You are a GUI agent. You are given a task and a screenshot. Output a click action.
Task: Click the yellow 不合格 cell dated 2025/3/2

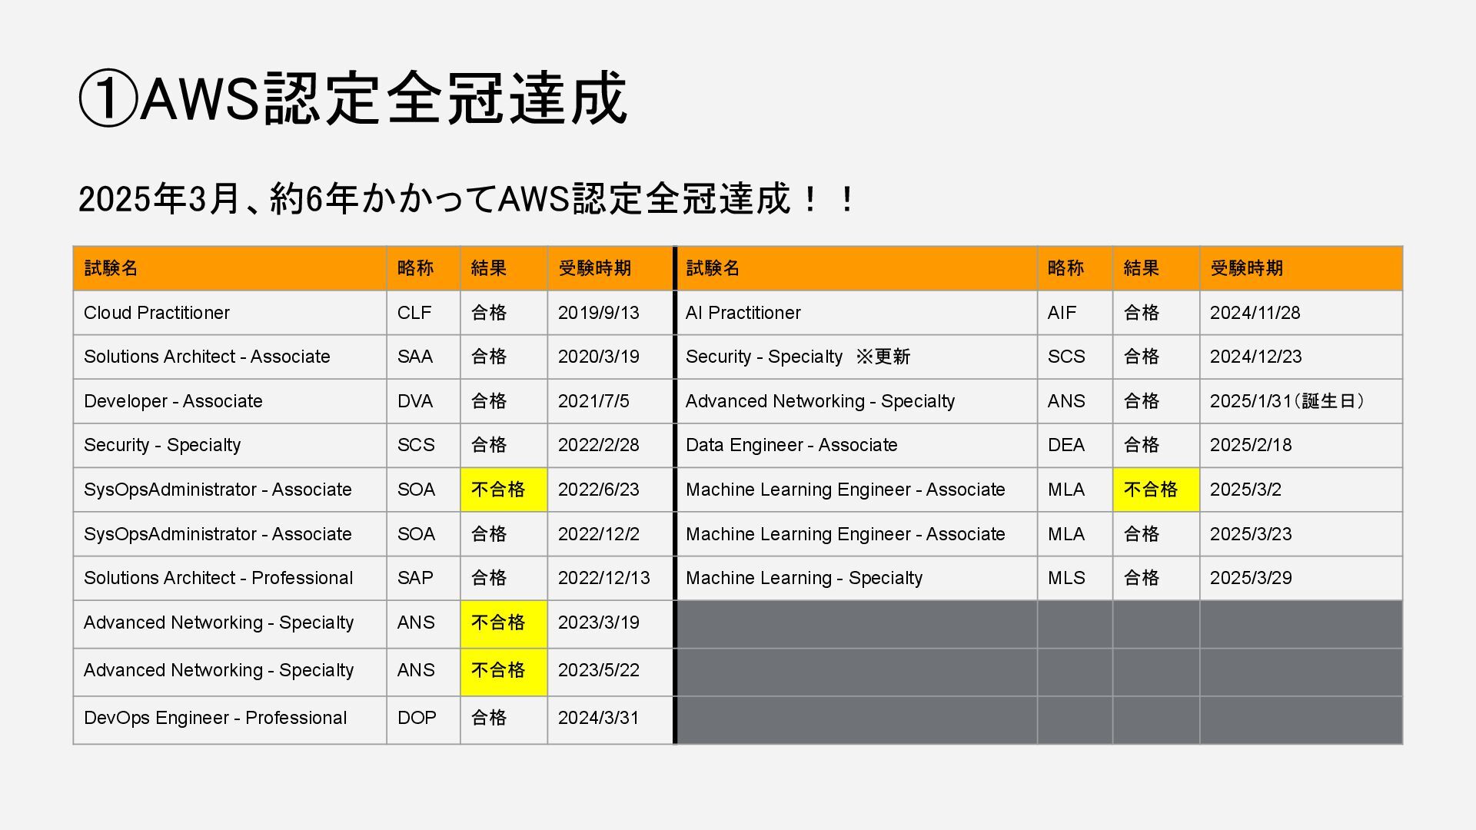click(x=1155, y=490)
